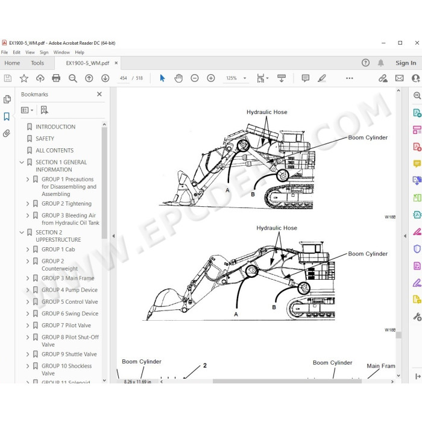Collapse the left navigation pane arrow
This screenshot has width=422, height=422.
pyautogui.click(x=113, y=236)
